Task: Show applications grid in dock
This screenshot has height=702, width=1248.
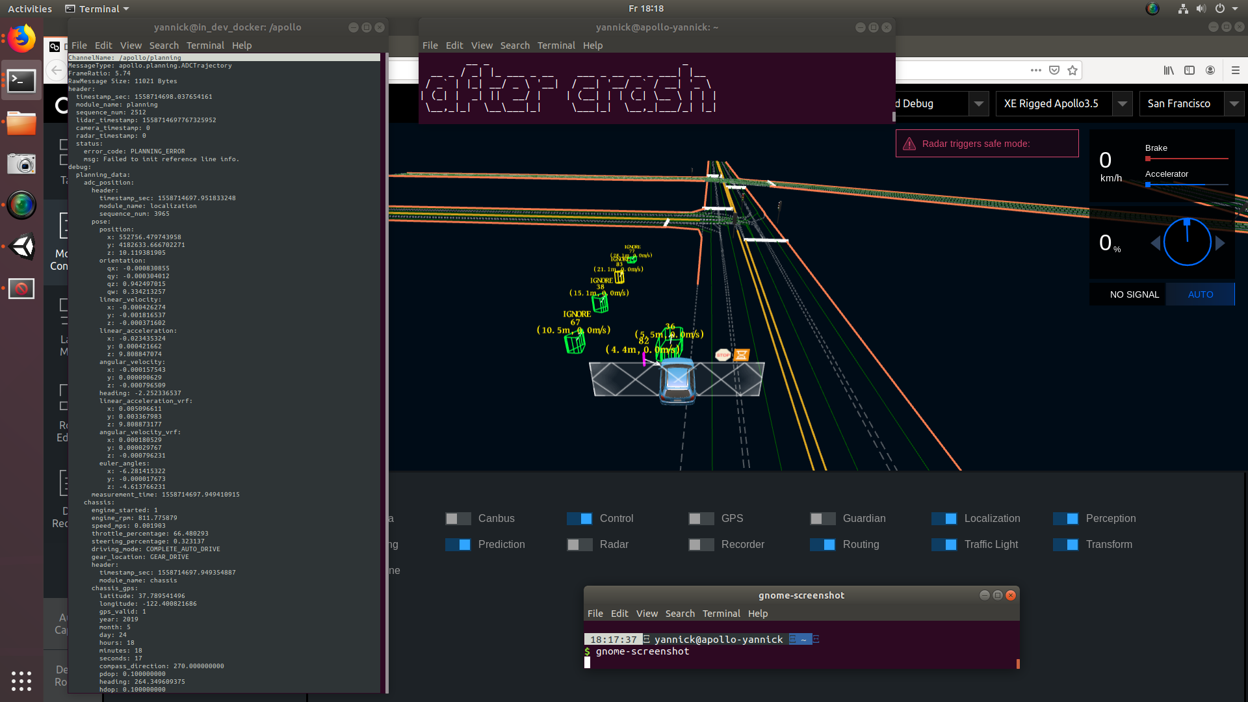Action: click(x=21, y=681)
